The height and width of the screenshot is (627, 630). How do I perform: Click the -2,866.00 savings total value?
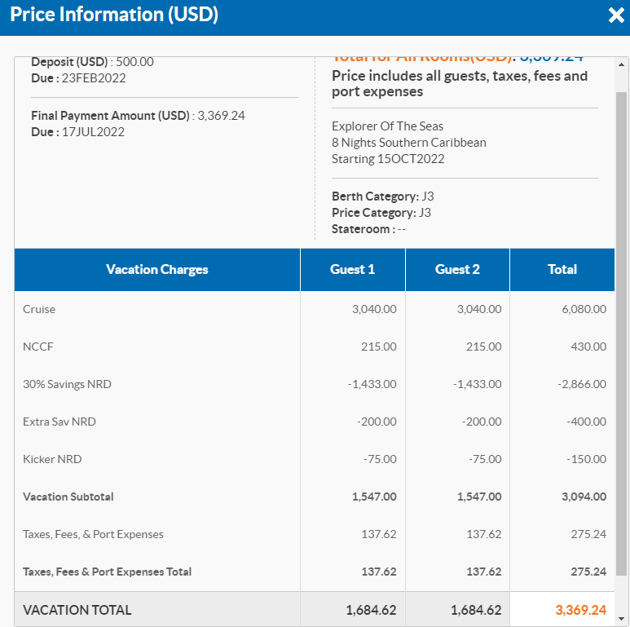coord(582,384)
